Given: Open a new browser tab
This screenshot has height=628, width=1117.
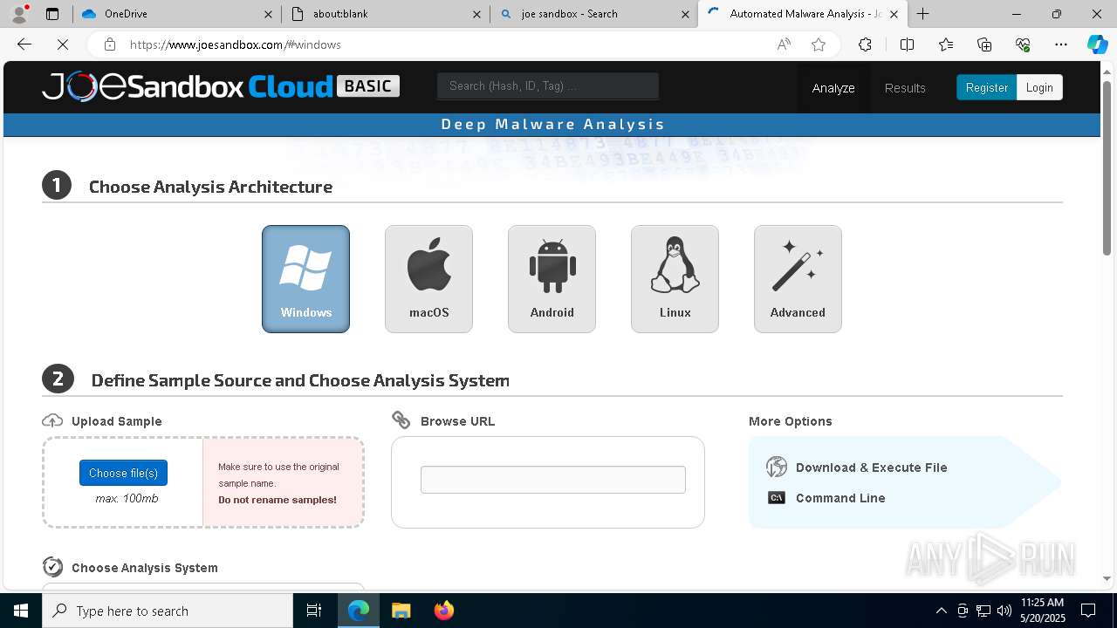Looking at the screenshot, I should pyautogui.click(x=922, y=14).
